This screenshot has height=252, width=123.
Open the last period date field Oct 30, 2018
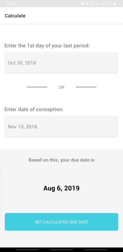(61, 63)
